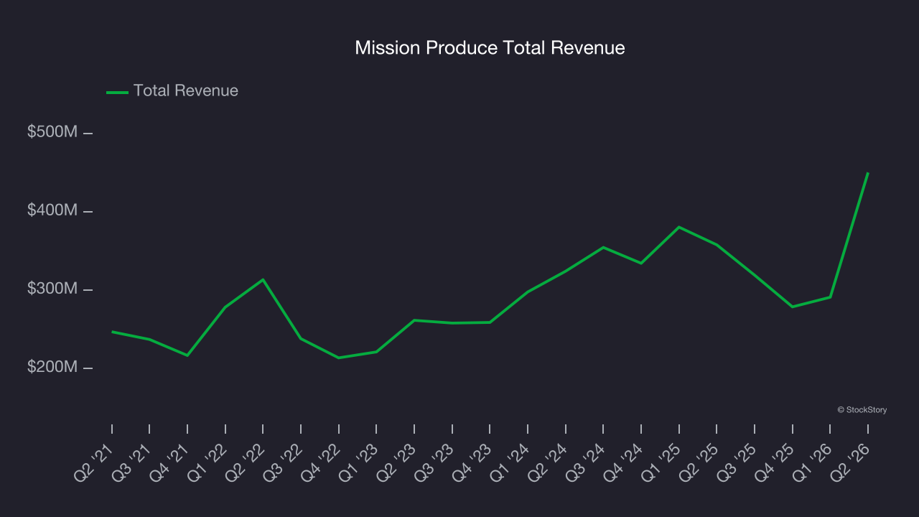Screen dimensions: 919x517
Task: Click the Total Revenue legend label
Action: 186,91
